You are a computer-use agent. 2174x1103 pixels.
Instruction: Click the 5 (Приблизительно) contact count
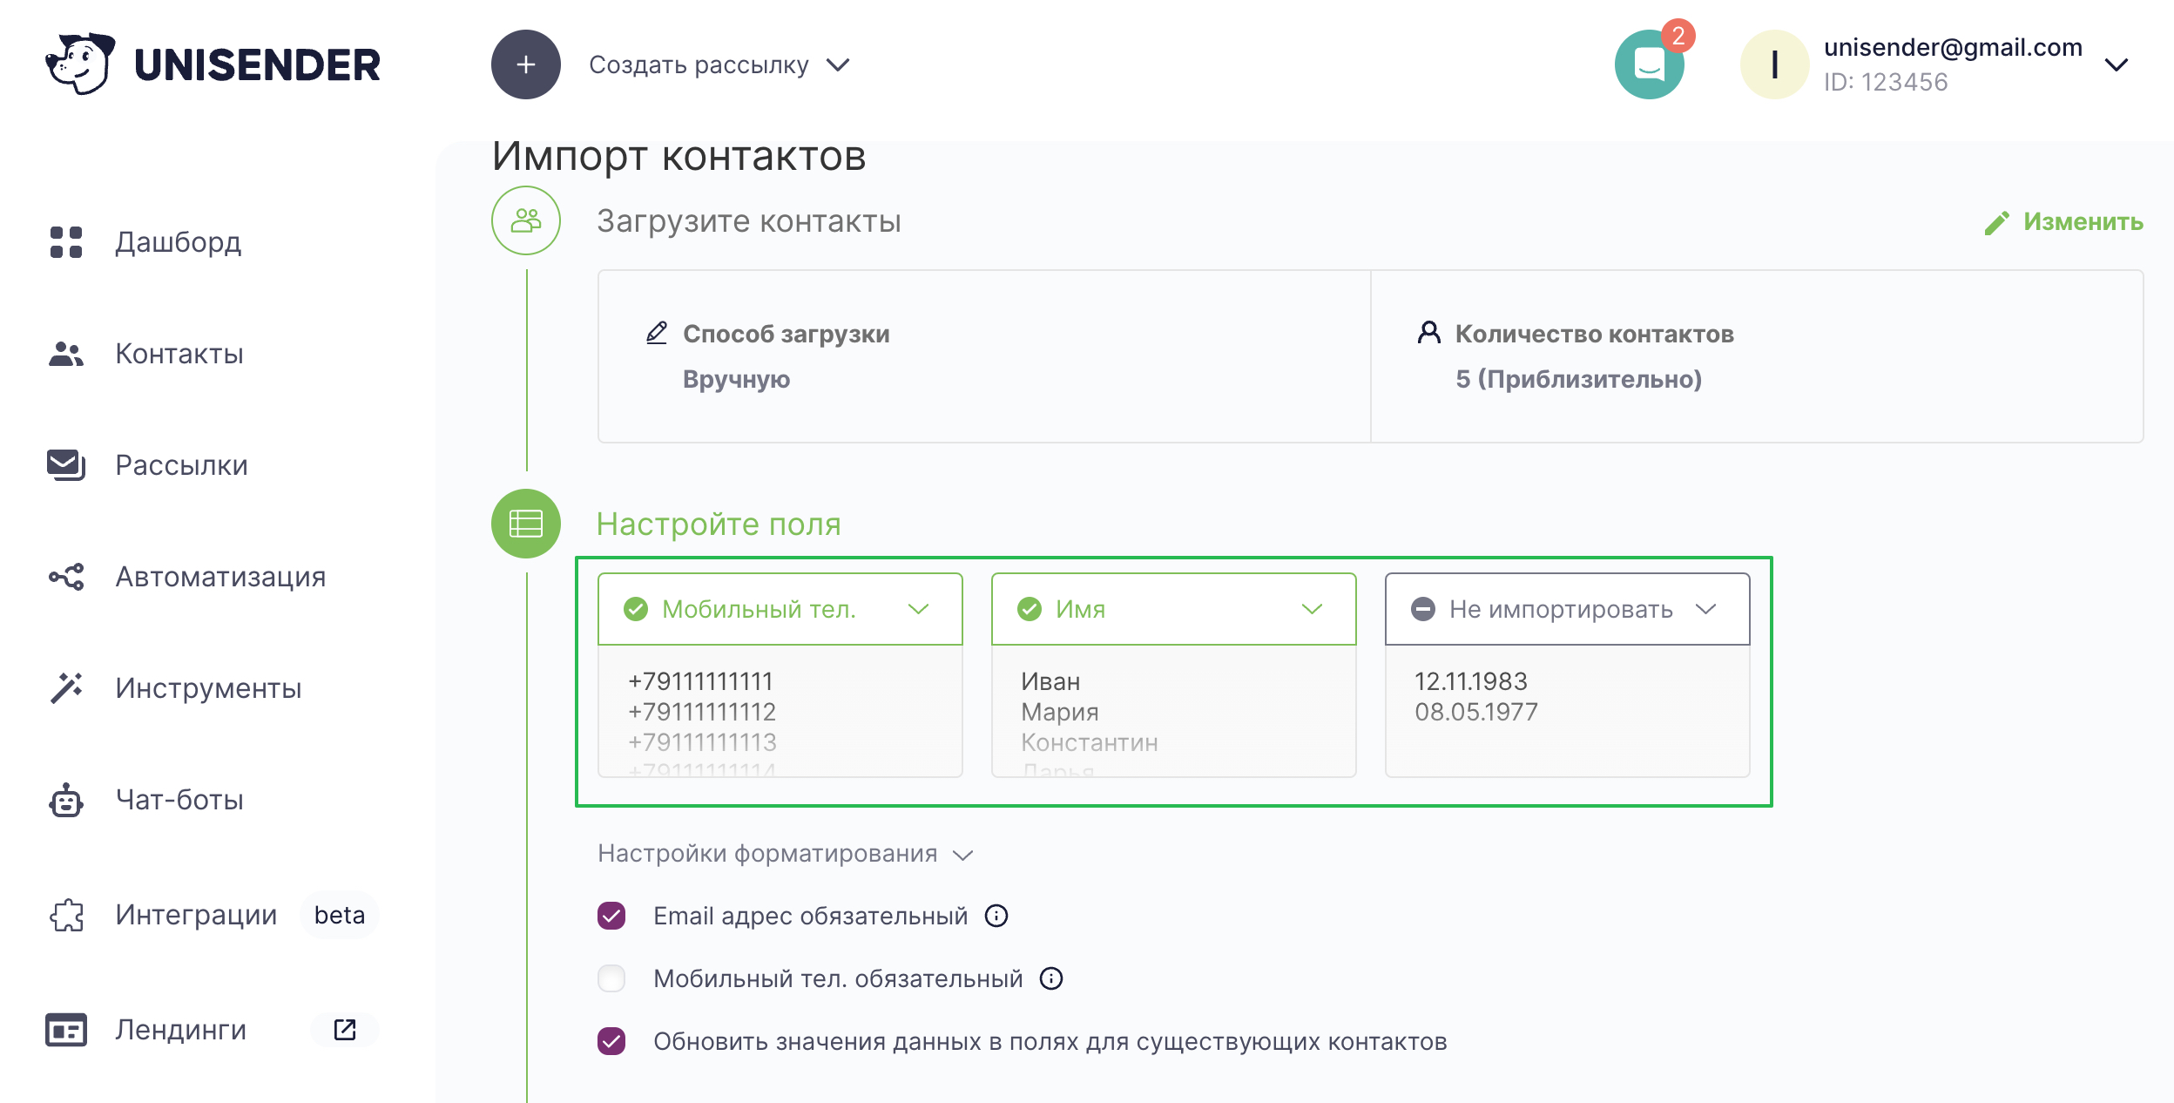tap(1578, 379)
